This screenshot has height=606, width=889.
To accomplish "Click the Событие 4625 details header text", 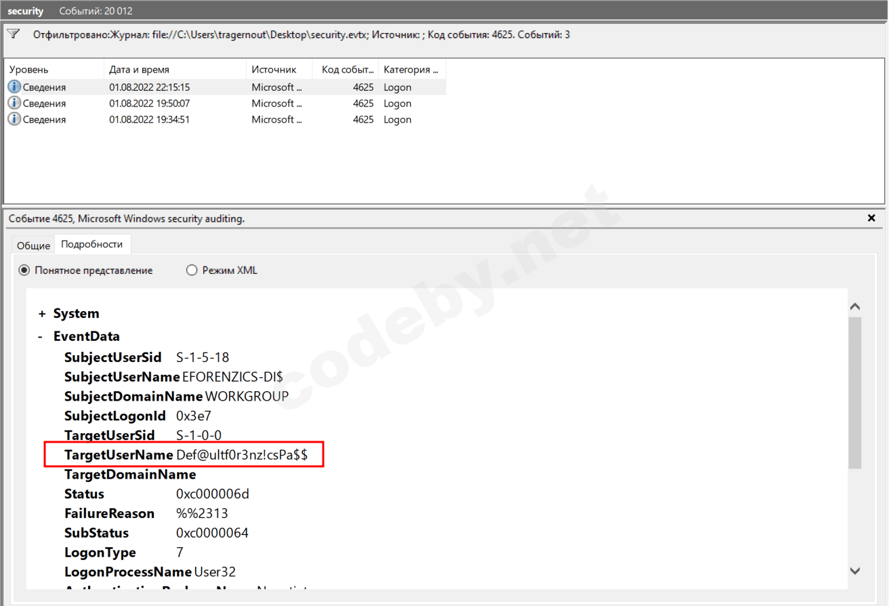I will pyautogui.click(x=127, y=218).
